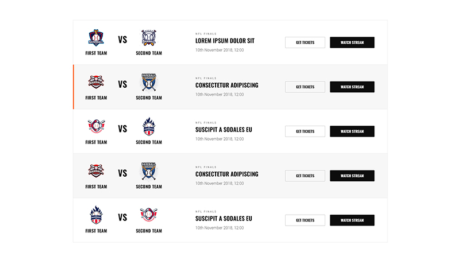The width and height of the screenshot is (460, 264).
Task: Click first team logo in fourth match row
Action: [96, 171]
